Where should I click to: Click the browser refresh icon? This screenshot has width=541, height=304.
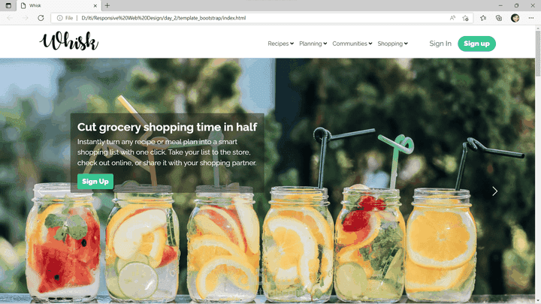[41, 18]
